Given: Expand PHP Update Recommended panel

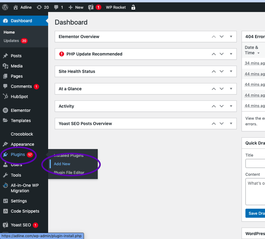Looking at the screenshot, I should point(231,54).
